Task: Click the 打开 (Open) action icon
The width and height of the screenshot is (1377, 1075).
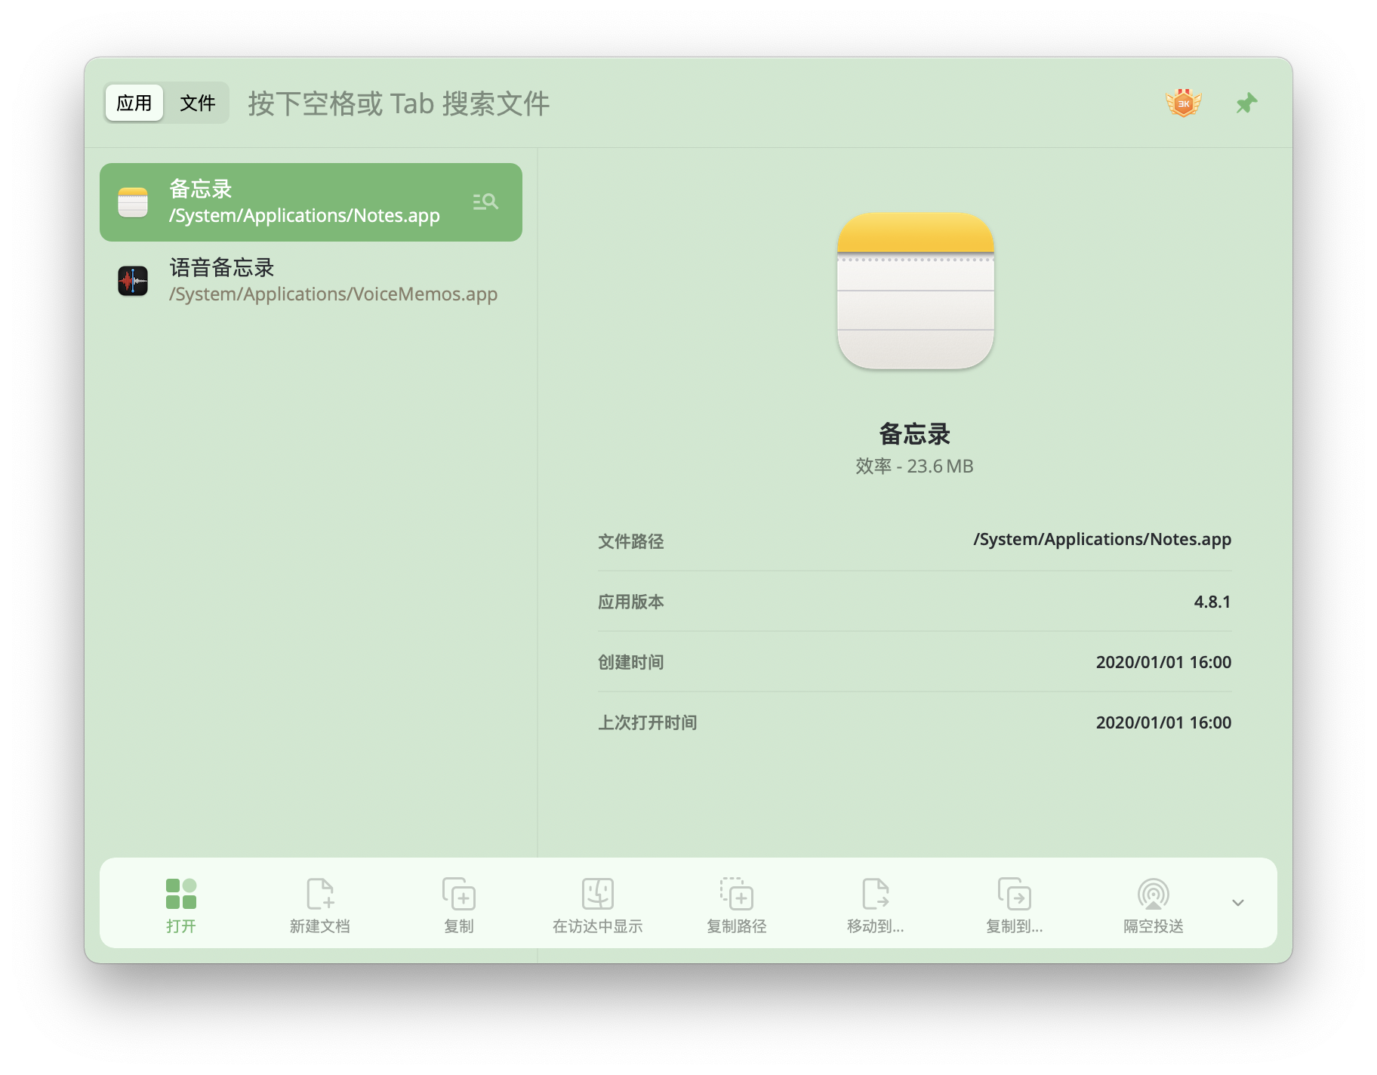Action: [181, 894]
